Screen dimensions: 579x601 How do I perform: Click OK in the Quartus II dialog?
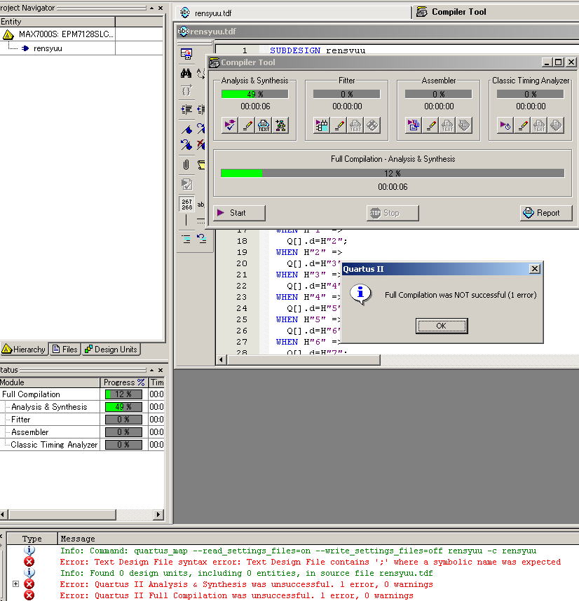pyautogui.click(x=442, y=326)
